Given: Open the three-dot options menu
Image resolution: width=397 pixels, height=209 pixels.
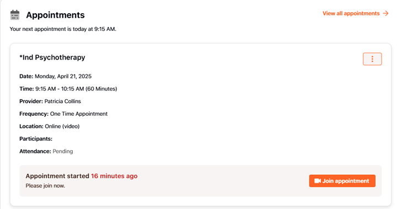Looking at the screenshot, I should click(x=372, y=59).
